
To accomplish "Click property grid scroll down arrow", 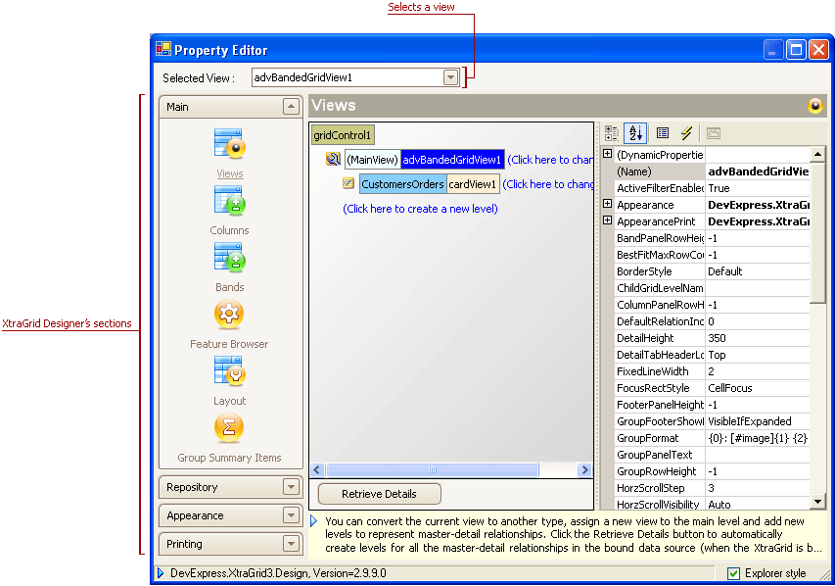I will pos(817,501).
